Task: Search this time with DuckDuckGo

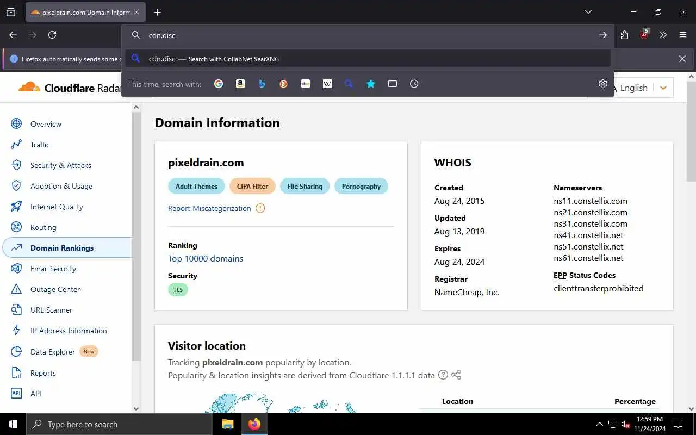Action: click(284, 84)
